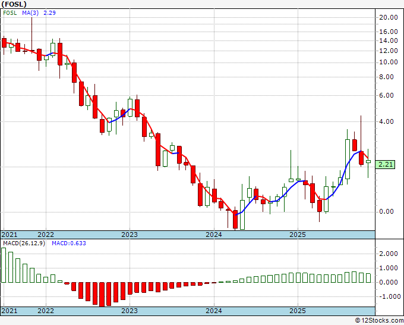
Task: Click the 8.00 price axis label
Action: pyautogui.click(x=387, y=77)
